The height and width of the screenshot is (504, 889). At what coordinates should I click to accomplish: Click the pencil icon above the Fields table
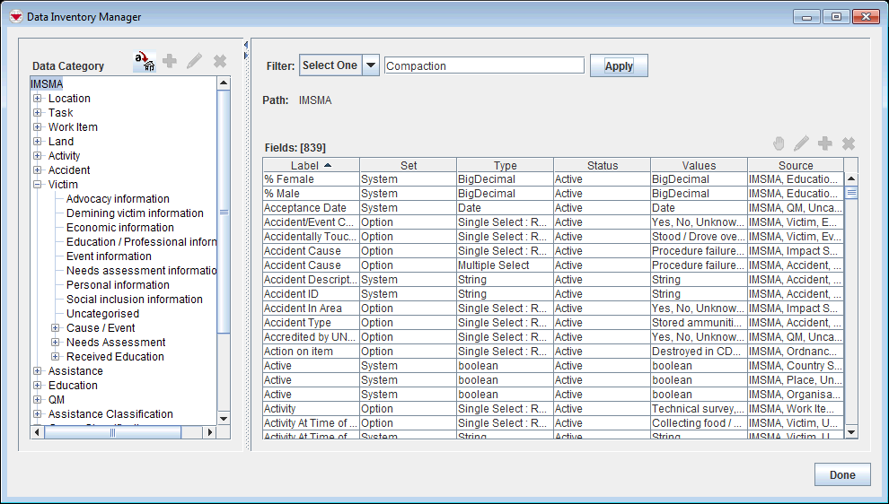[801, 143]
